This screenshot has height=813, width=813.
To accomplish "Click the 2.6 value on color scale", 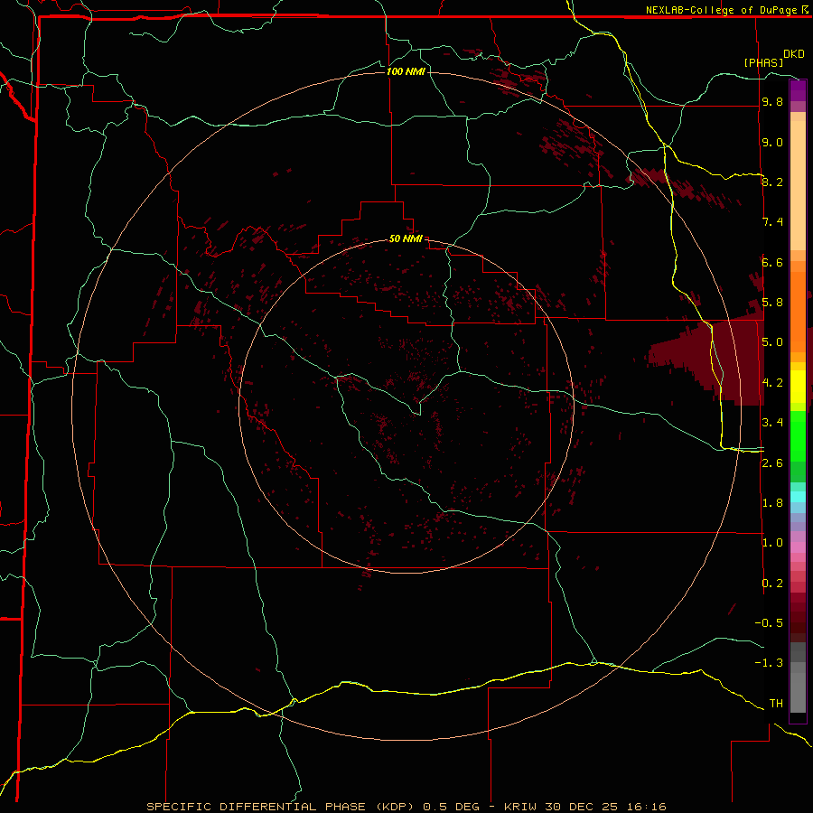I will pyautogui.click(x=772, y=463).
